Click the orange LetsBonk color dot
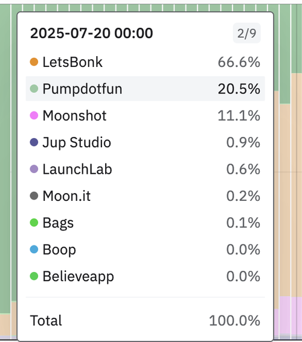The image size is (302, 342). [34, 62]
